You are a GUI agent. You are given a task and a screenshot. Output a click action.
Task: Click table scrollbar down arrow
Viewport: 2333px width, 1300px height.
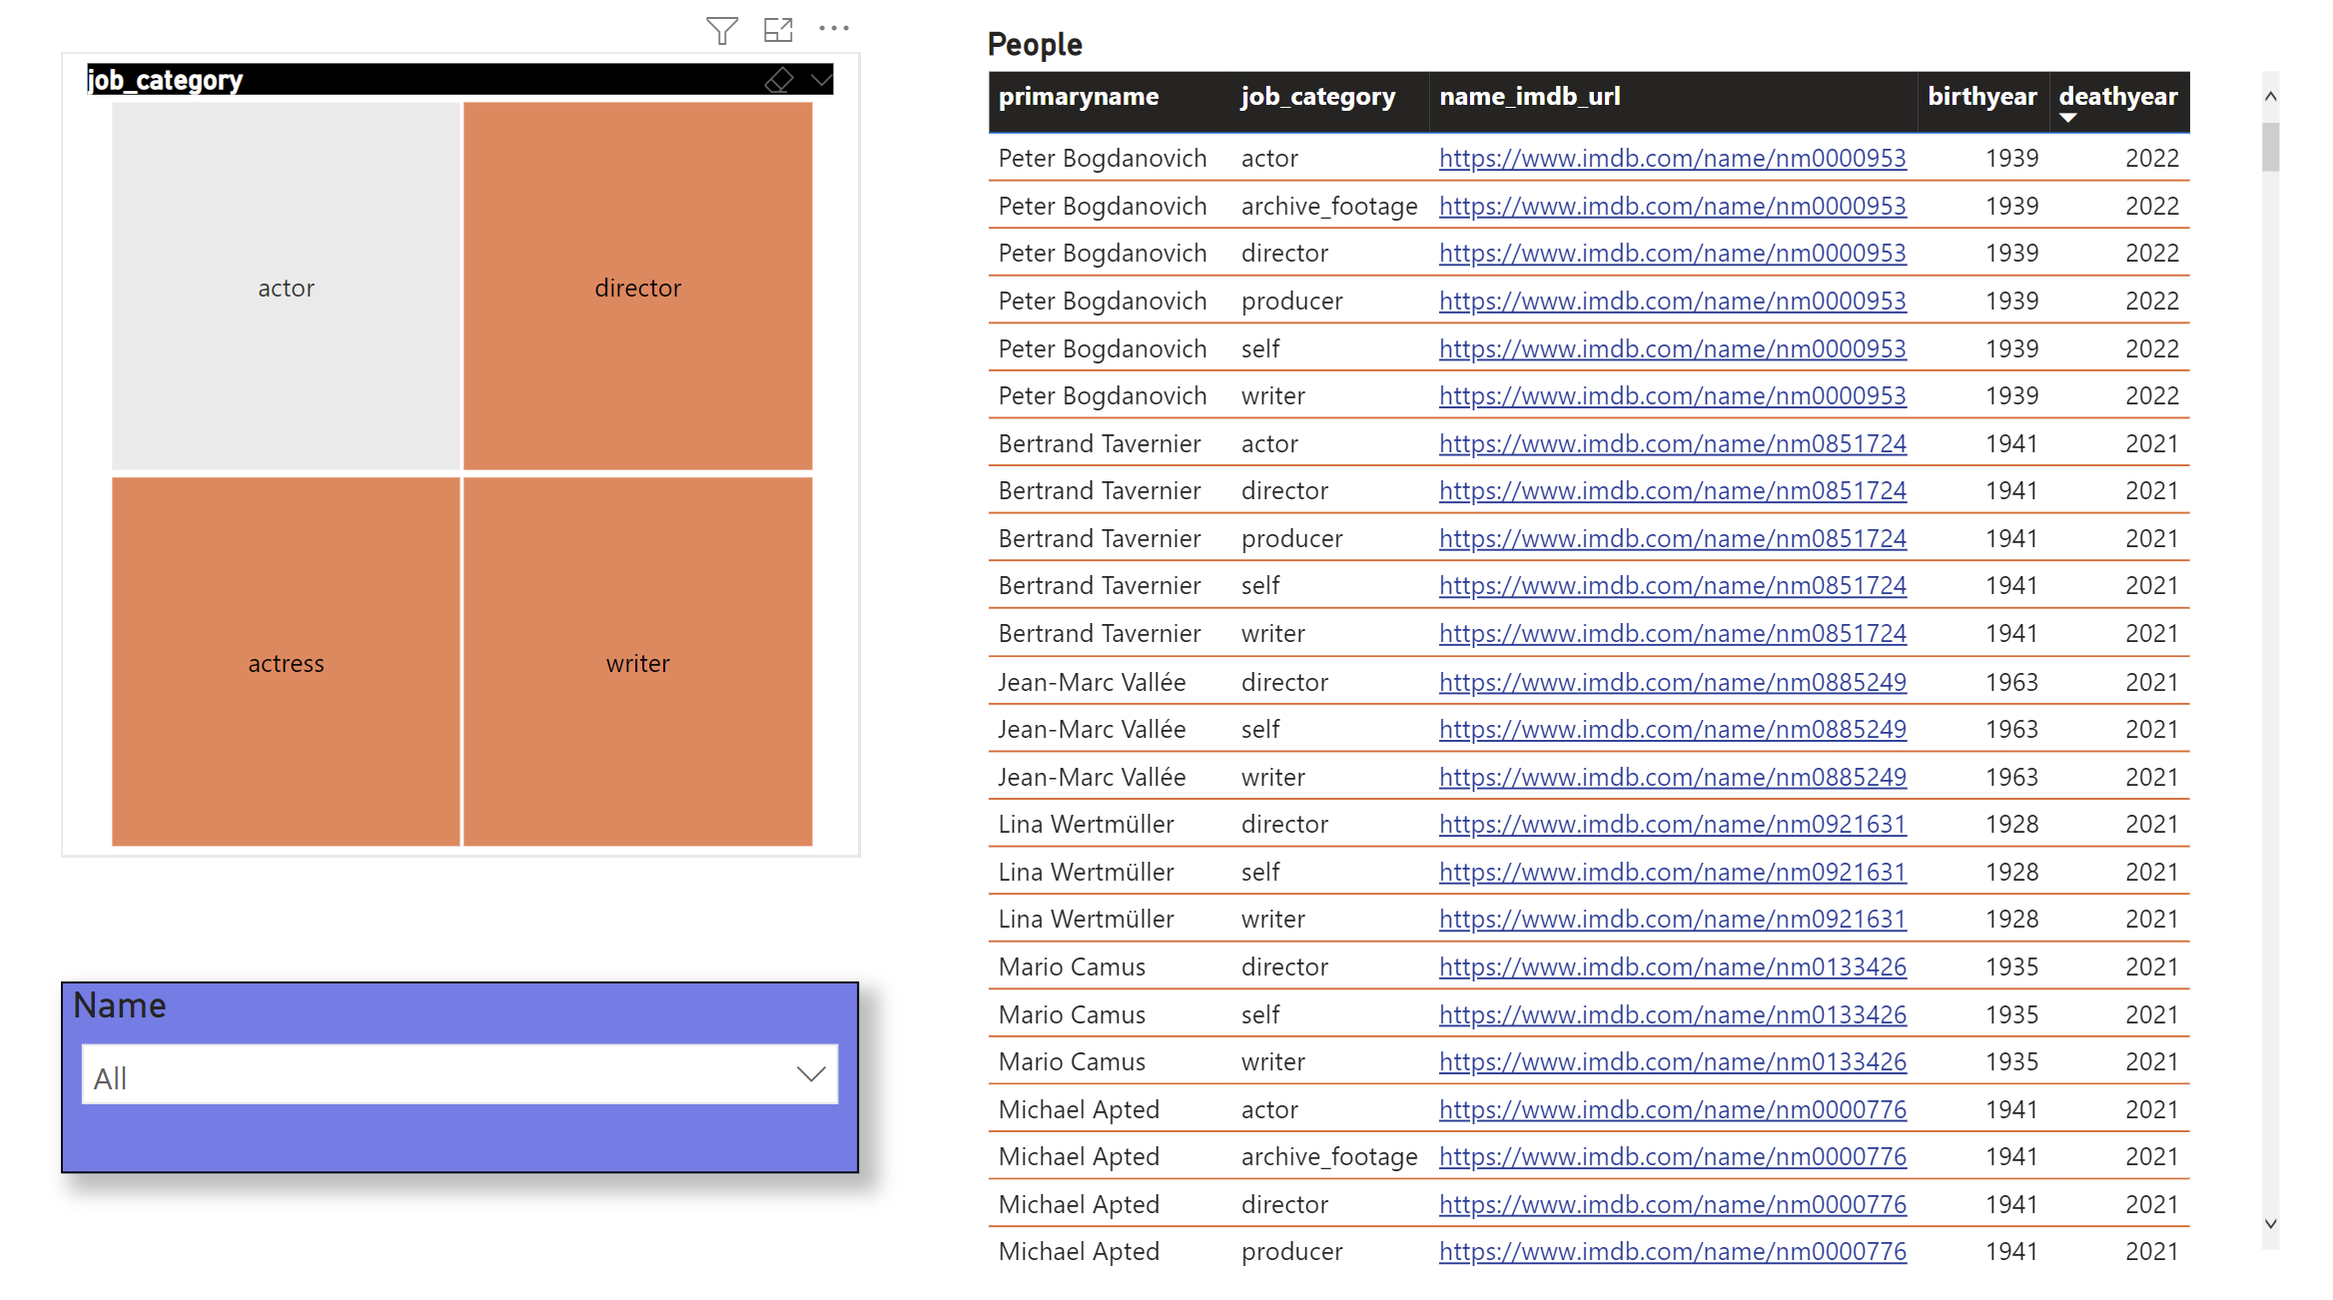point(2270,1224)
